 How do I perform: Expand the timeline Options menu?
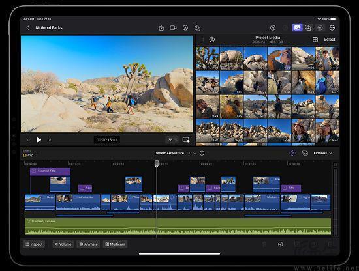(x=323, y=153)
